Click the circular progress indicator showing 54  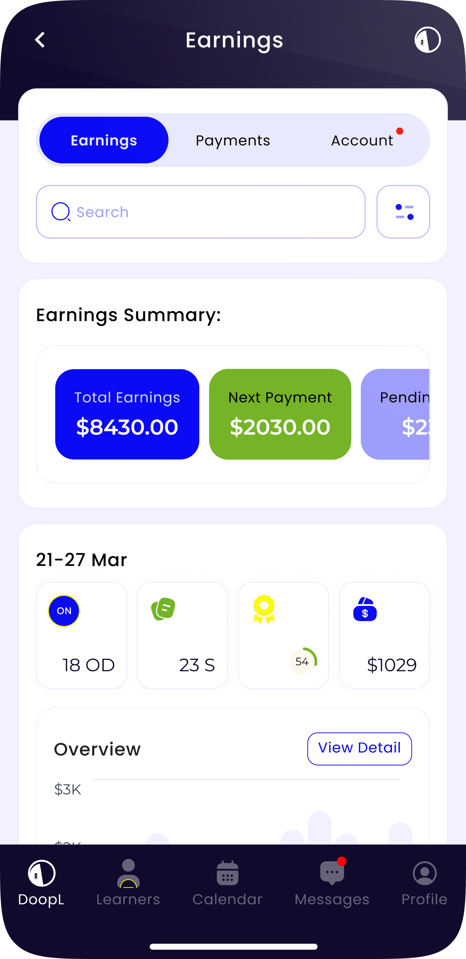click(303, 662)
